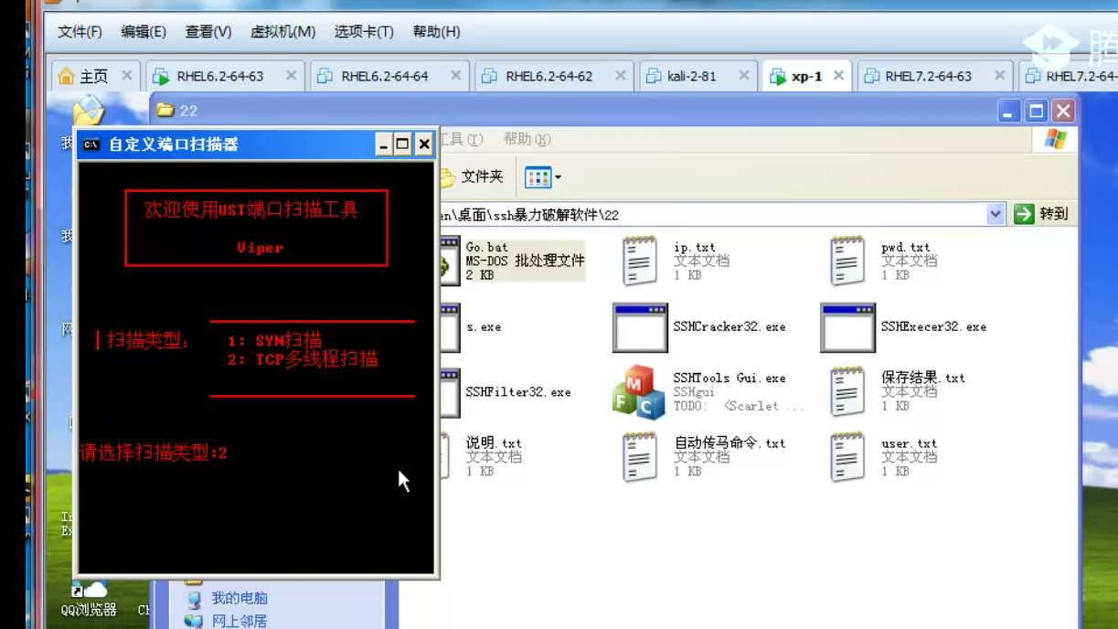Click the console window system menu icon
This screenshot has height=629, width=1118.
[91, 144]
